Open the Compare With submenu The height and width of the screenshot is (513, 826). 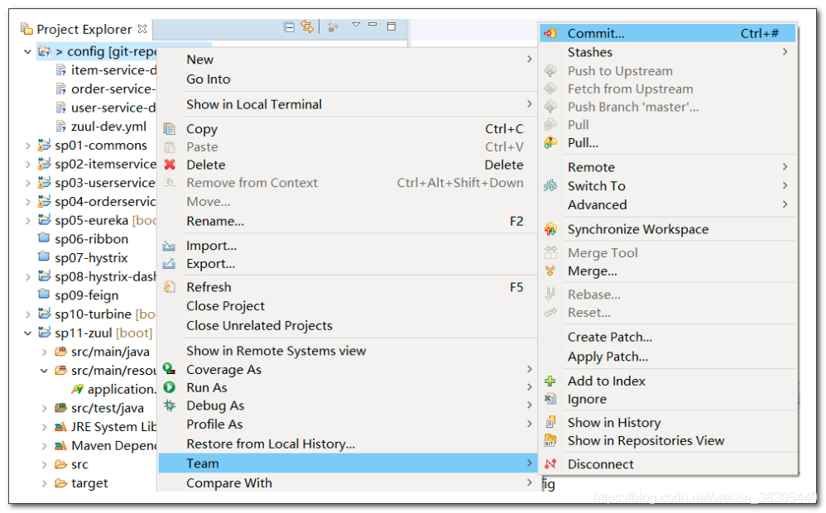(348, 483)
